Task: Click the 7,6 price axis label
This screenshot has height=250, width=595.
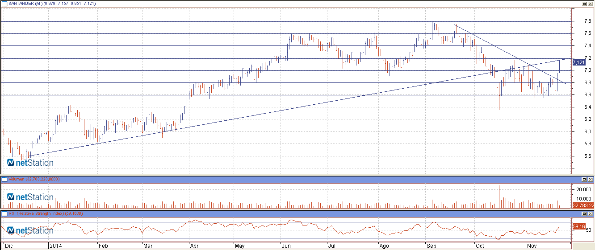Action: click(588, 33)
